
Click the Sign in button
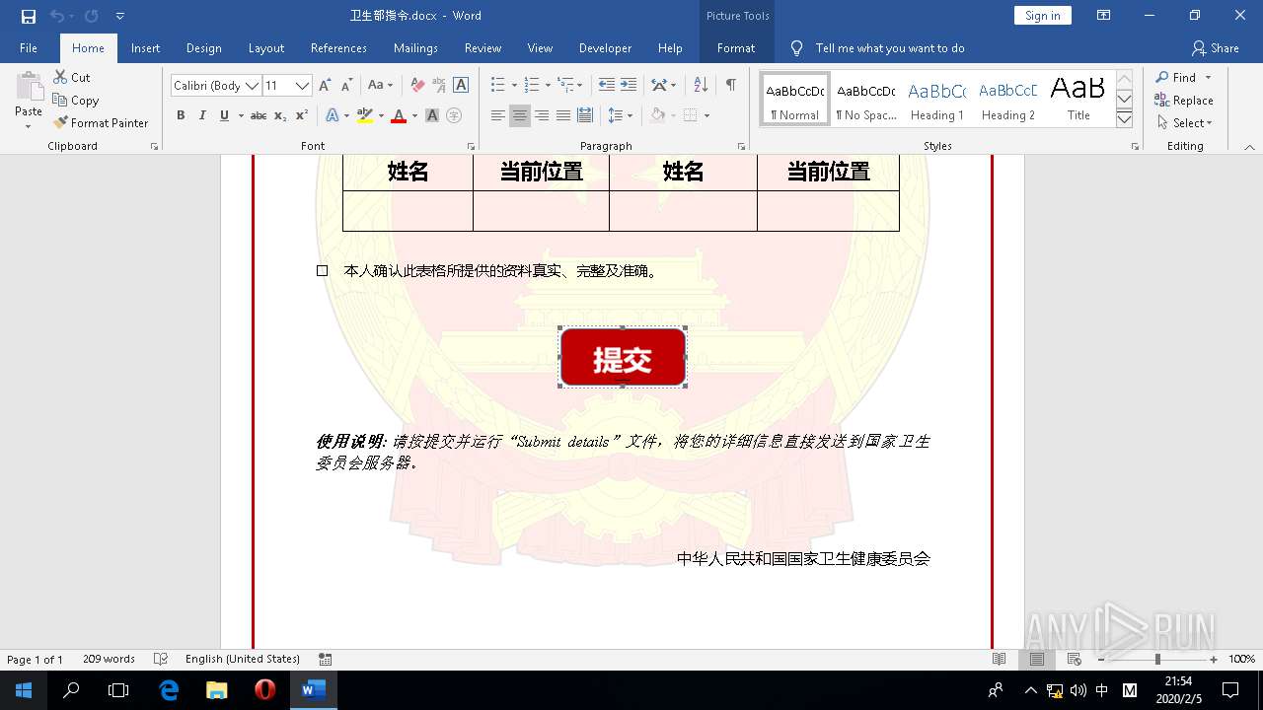click(x=1042, y=15)
